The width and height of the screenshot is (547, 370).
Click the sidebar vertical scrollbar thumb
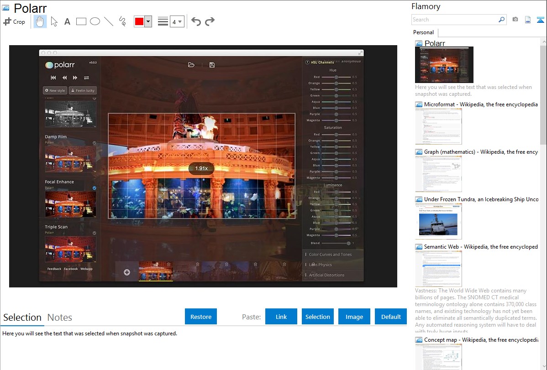[543, 94]
